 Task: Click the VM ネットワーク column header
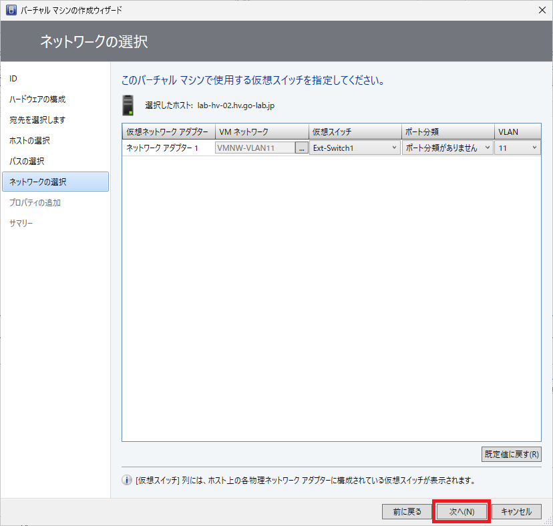[262, 131]
